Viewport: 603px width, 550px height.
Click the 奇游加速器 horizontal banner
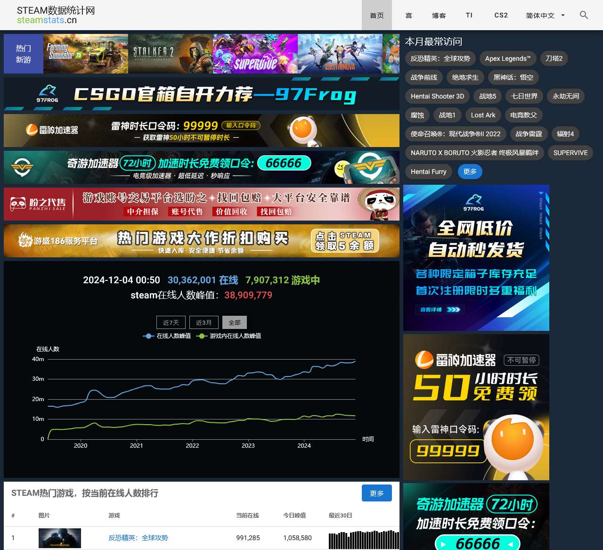202,167
